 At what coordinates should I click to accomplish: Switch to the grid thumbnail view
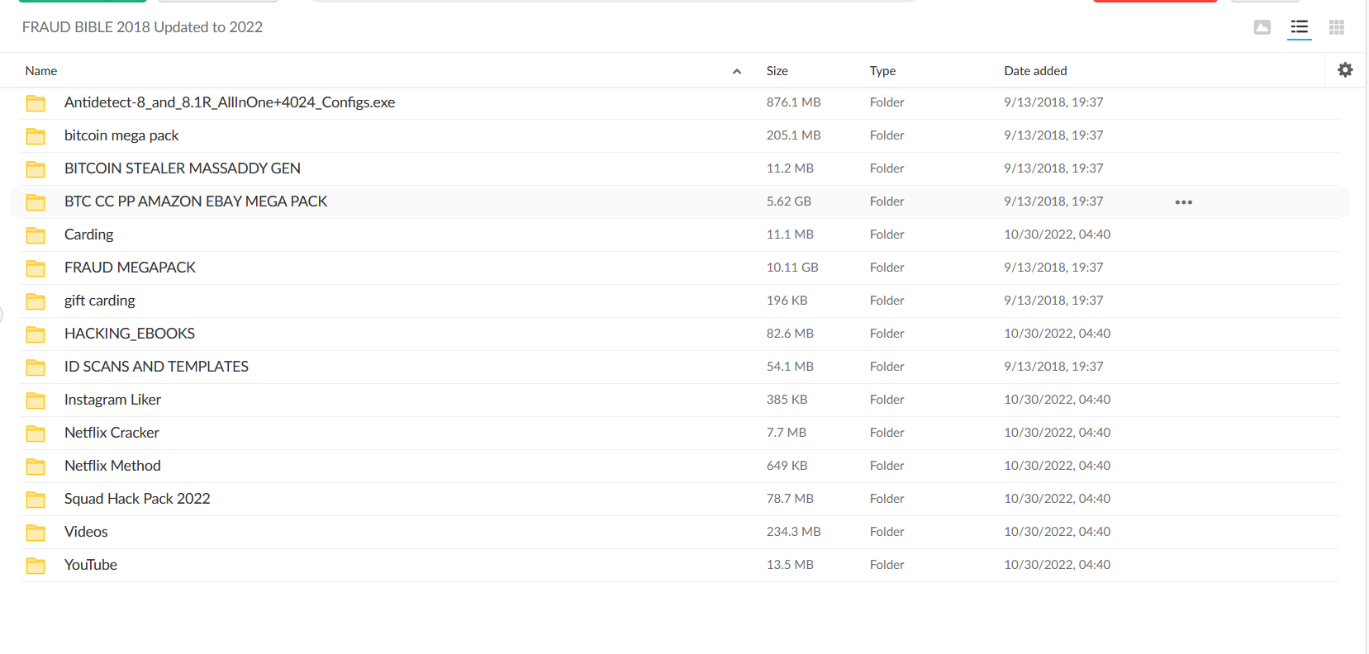pyautogui.click(x=1336, y=28)
